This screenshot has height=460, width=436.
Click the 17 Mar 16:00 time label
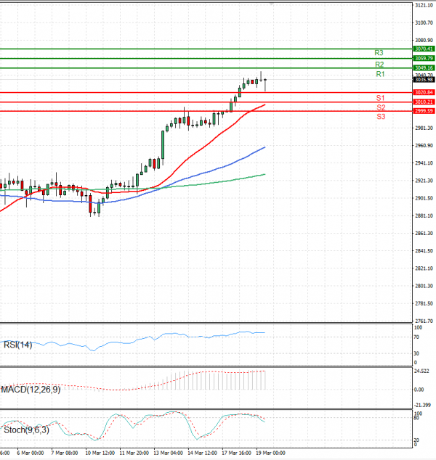tap(236, 453)
